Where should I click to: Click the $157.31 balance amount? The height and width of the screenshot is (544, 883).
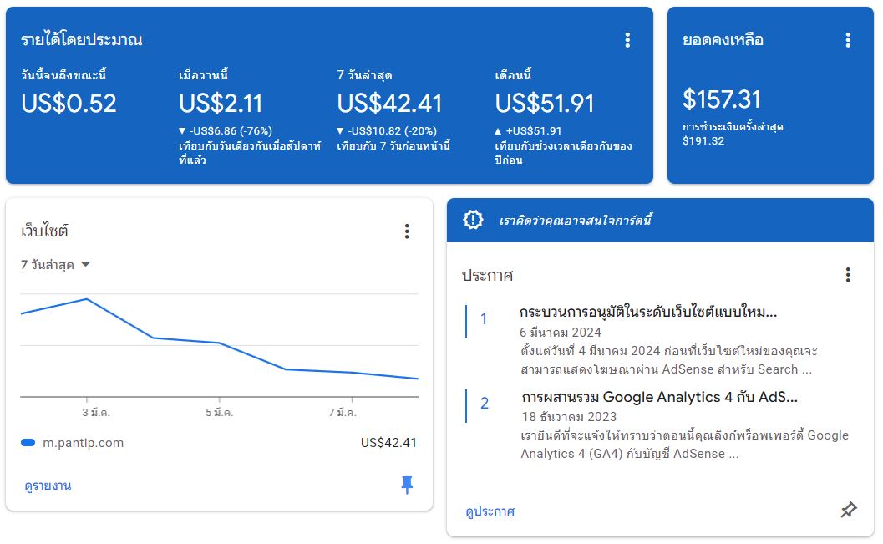(x=722, y=99)
